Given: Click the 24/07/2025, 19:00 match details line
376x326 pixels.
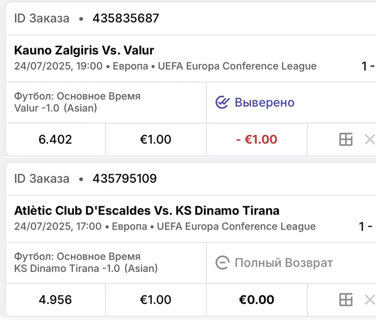Looking at the screenshot, I should tap(165, 66).
